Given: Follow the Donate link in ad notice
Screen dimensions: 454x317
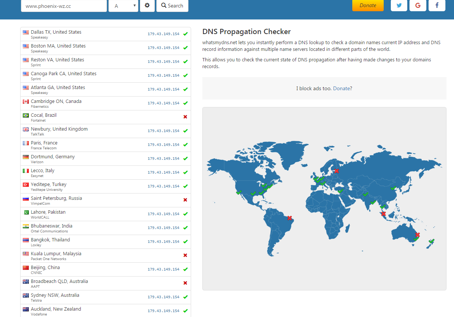Looking at the screenshot, I should [341, 89].
